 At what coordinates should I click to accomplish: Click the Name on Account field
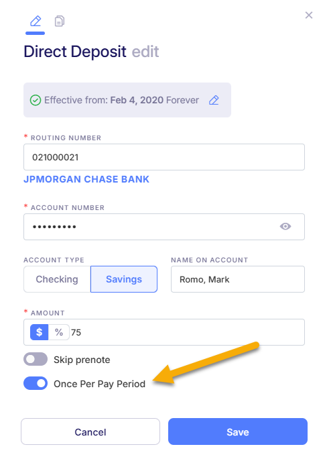tap(238, 279)
